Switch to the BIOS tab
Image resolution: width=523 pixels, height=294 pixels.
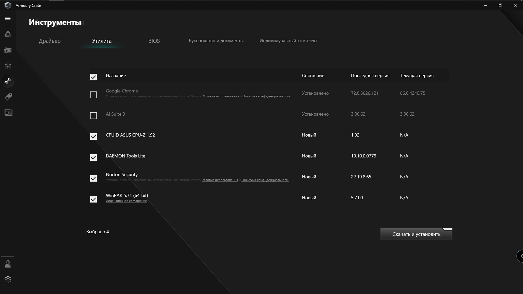pyautogui.click(x=154, y=41)
